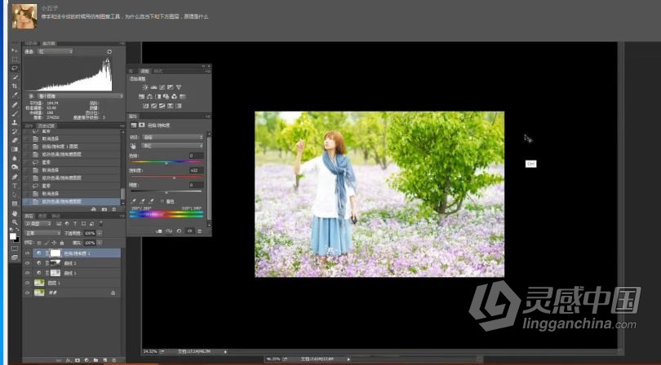The width and height of the screenshot is (661, 365).
Task: Reset adjustment to defaults in Properties panel
Action: [x=179, y=231]
